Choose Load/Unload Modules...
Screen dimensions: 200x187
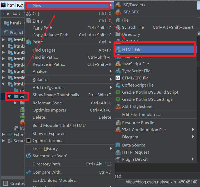[69, 180]
